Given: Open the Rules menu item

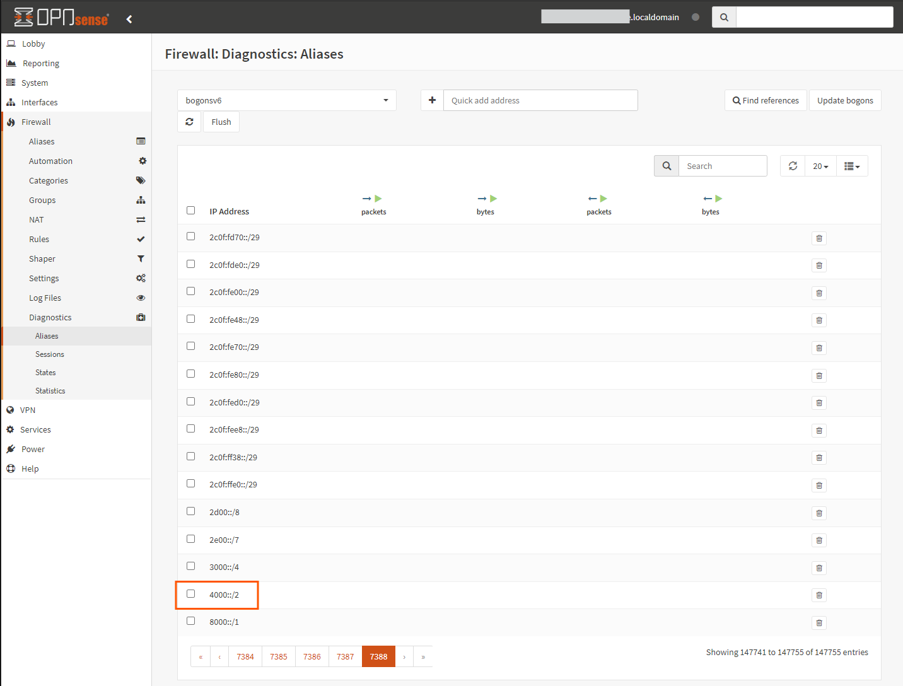Looking at the screenshot, I should pyautogui.click(x=76, y=239).
